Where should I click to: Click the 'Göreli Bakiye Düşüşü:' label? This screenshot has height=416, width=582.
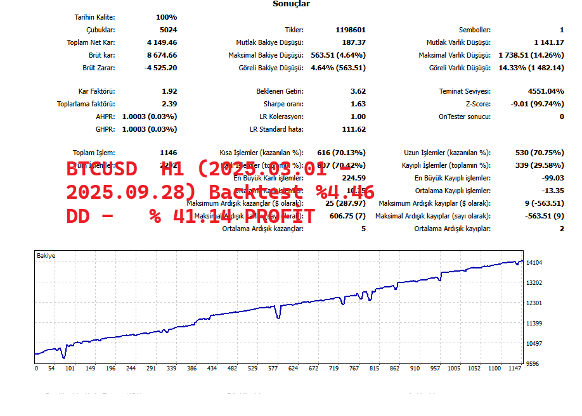(x=271, y=68)
